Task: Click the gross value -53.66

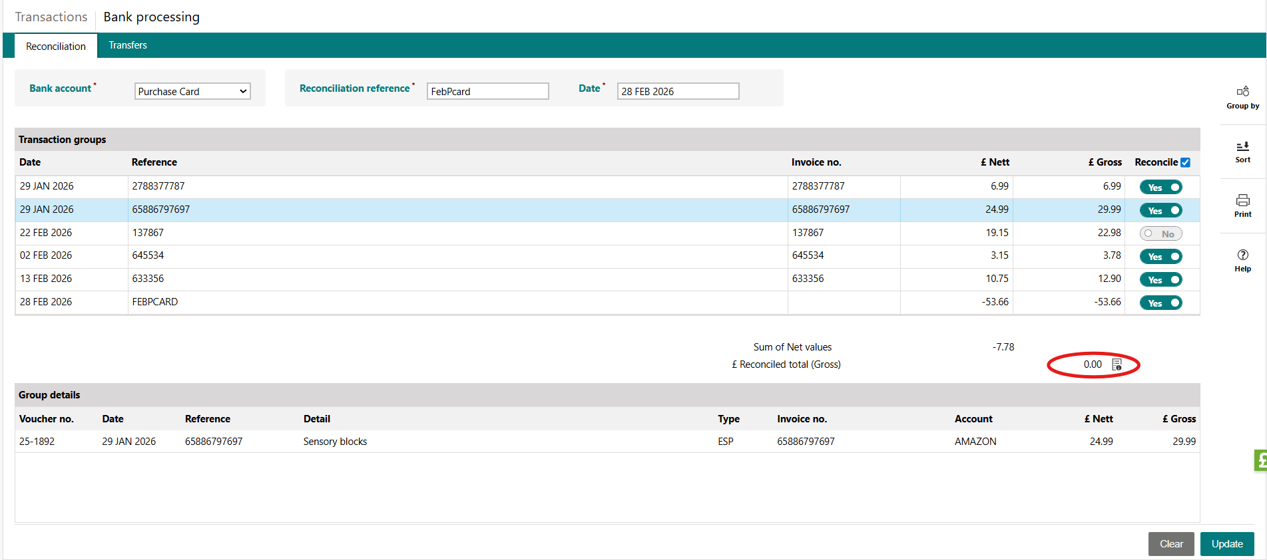Action: (x=1107, y=302)
